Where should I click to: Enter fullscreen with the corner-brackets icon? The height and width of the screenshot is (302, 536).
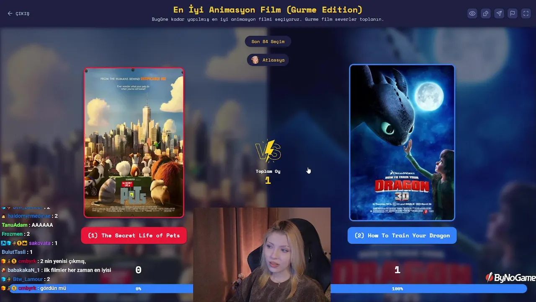coord(526,13)
